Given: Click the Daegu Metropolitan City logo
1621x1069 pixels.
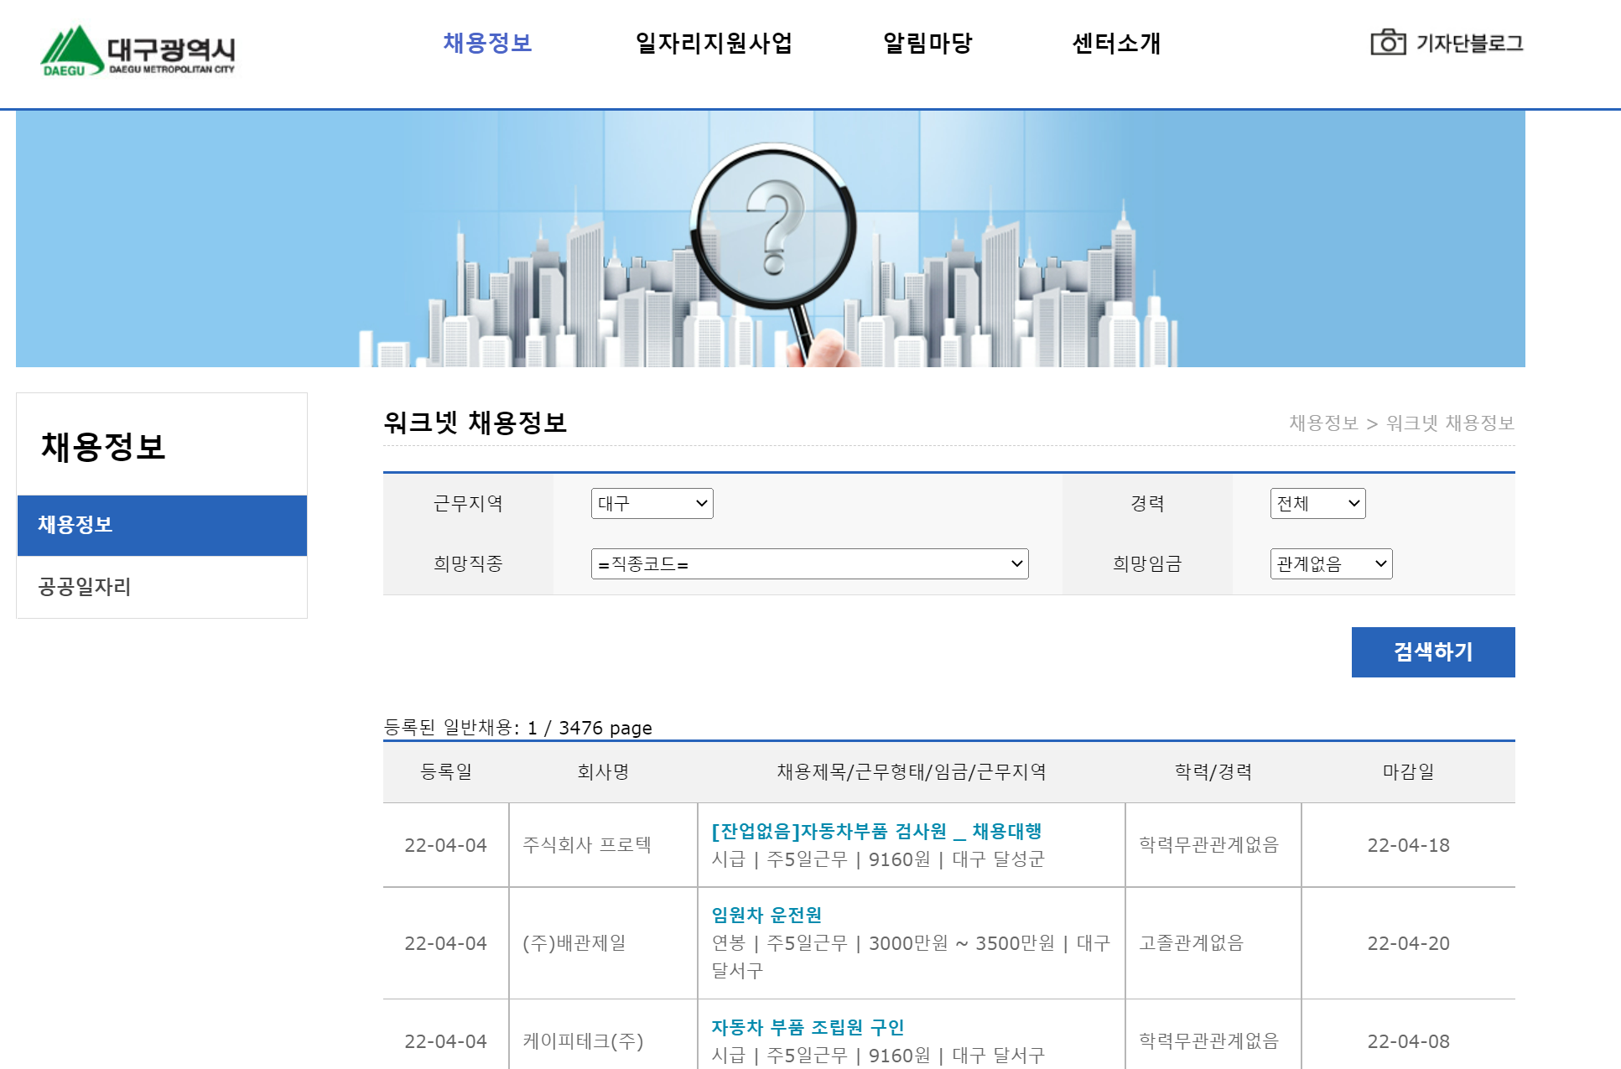Looking at the screenshot, I should [x=138, y=52].
